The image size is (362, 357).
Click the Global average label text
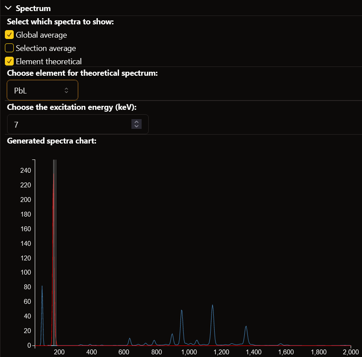pyautogui.click(x=41, y=35)
